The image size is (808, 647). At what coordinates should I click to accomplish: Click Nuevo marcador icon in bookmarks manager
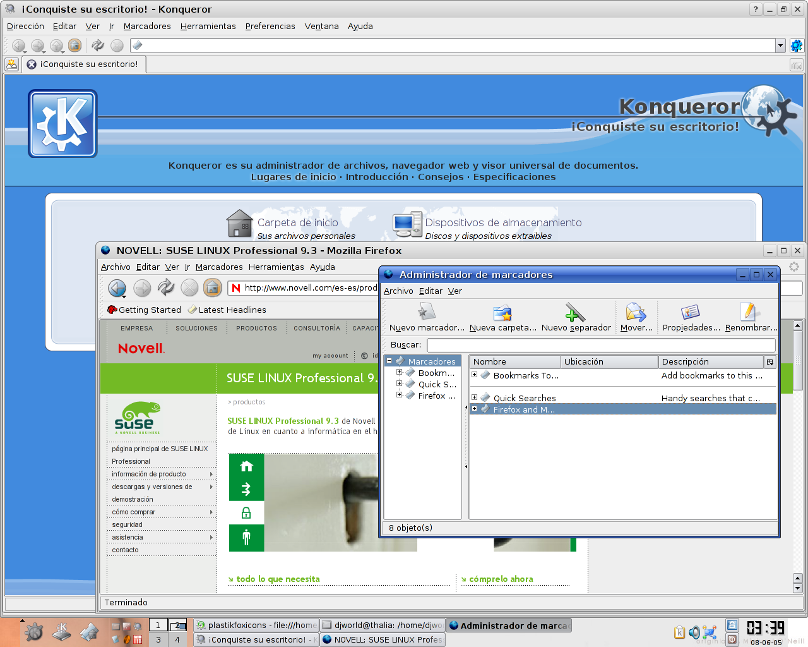click(x=427, y=311)
